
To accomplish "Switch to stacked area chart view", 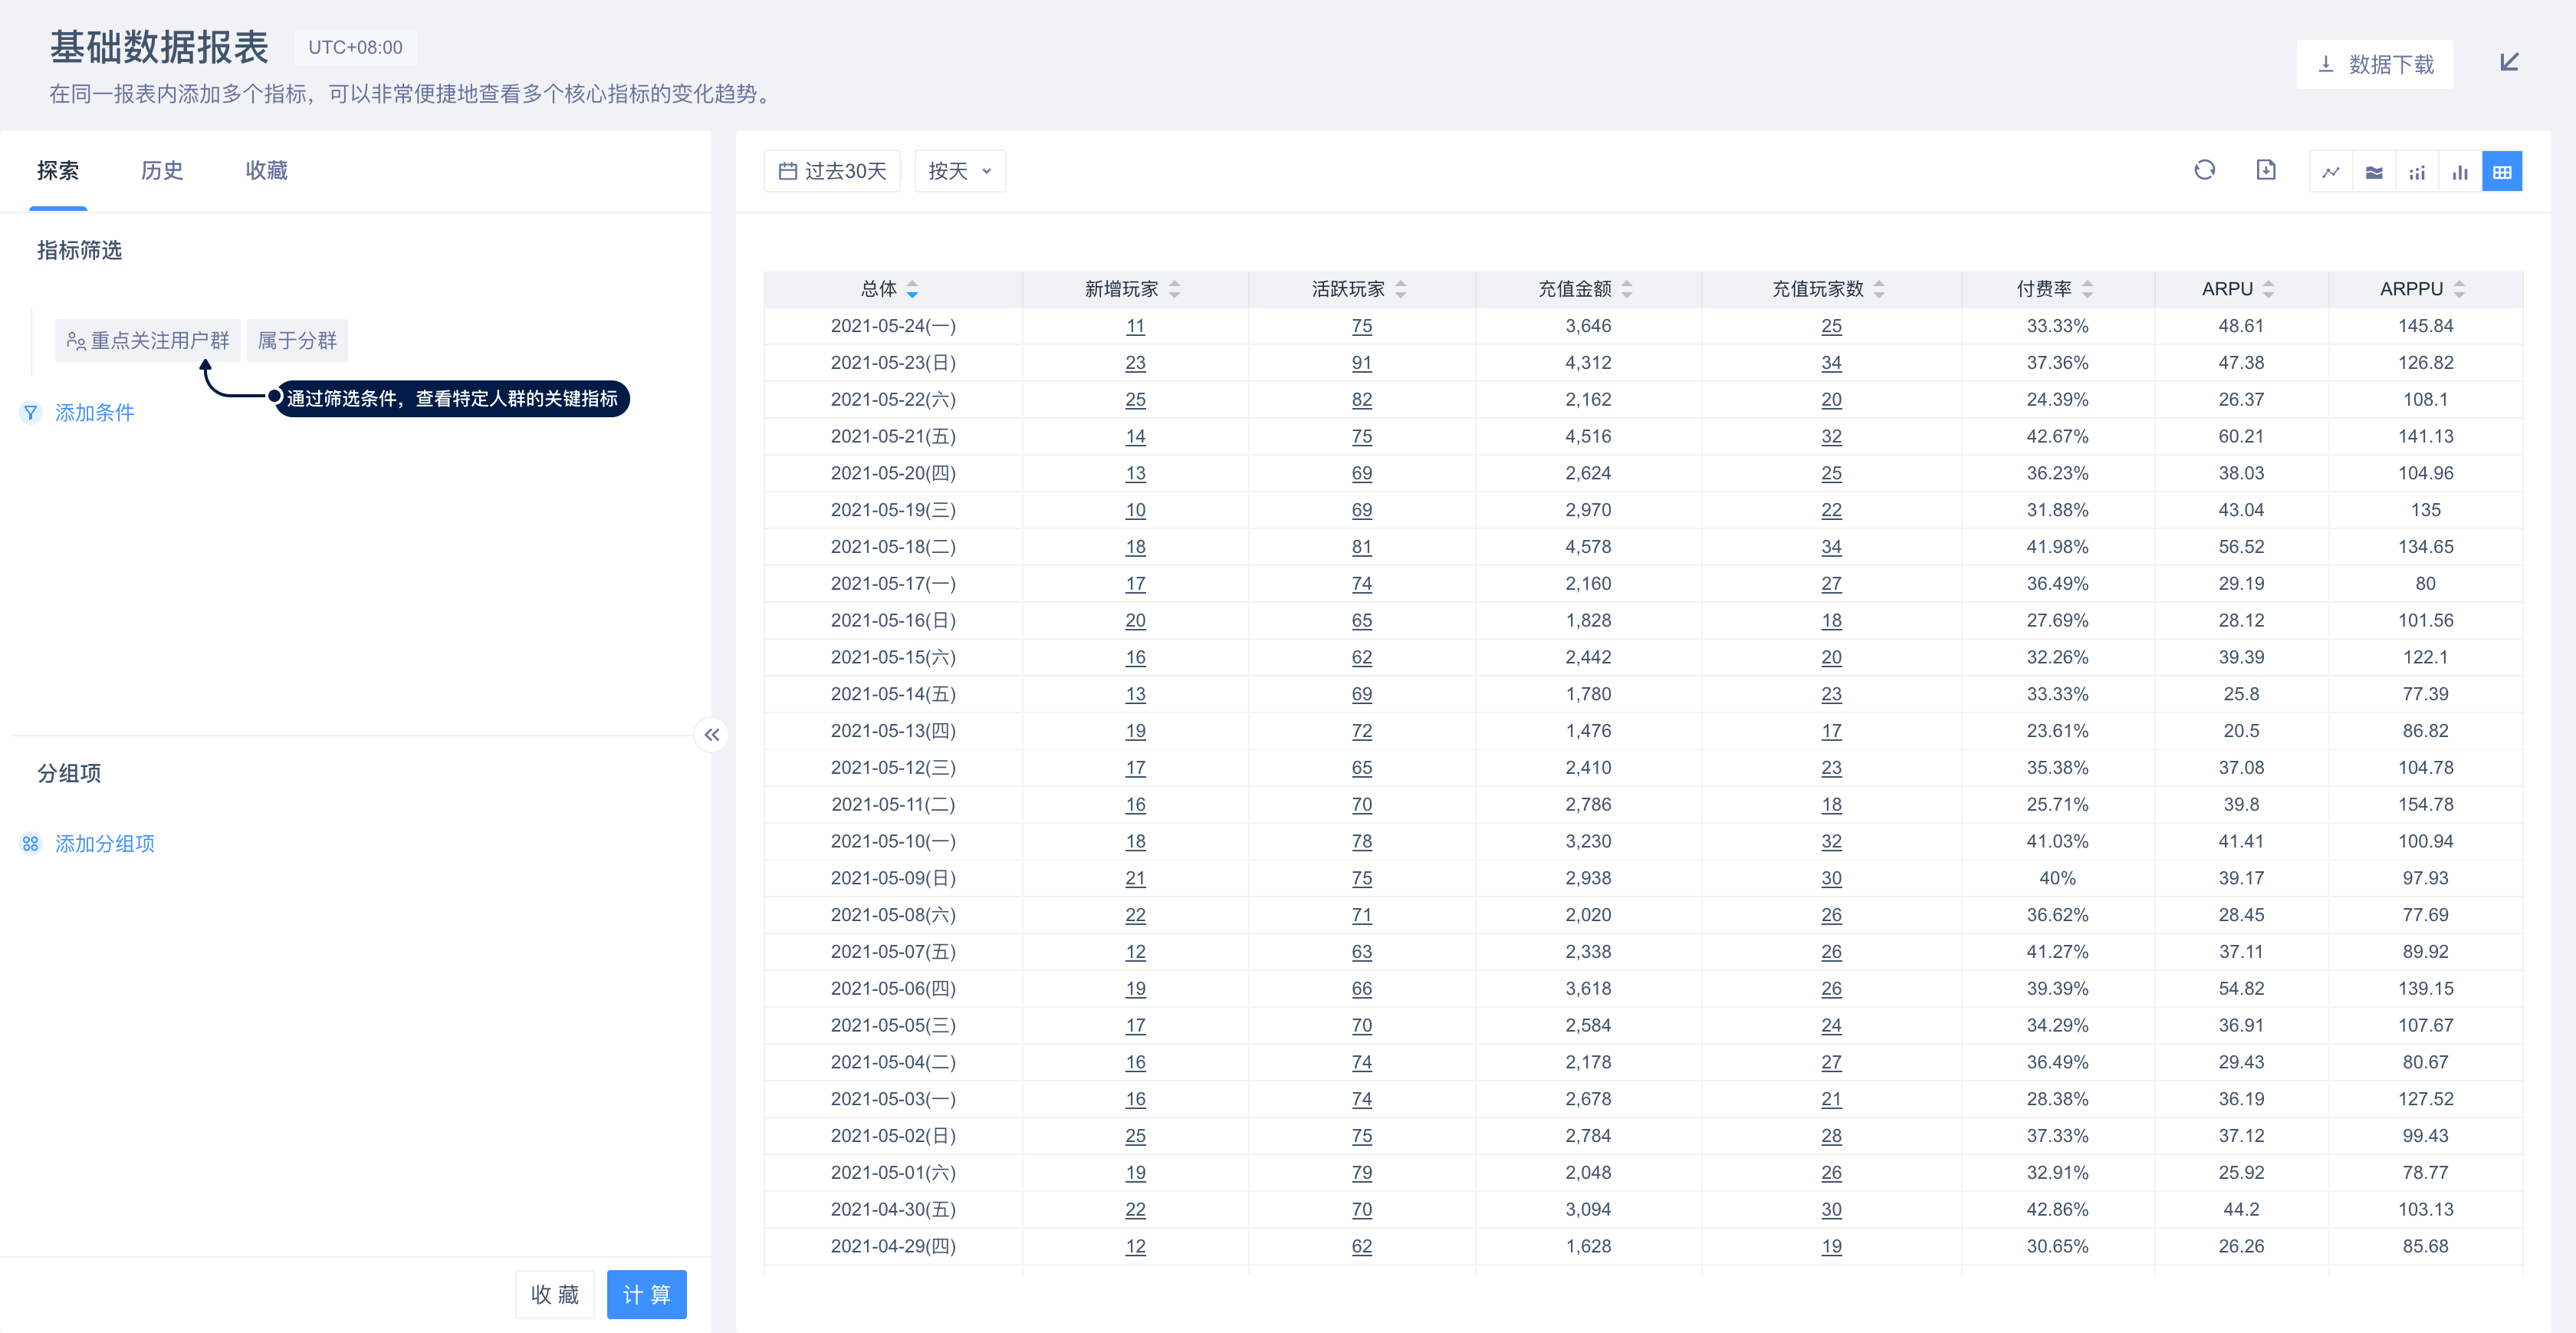I will (2373, 172).
